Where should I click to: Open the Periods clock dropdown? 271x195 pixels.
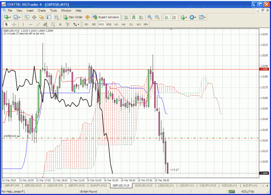[193, 17]
